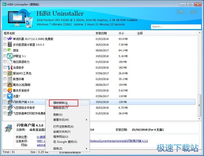The height and width of the screenshot is (156, 204).
Task: Choose 强制移除(S) from context menu
Action: click(x=67, y=103)
